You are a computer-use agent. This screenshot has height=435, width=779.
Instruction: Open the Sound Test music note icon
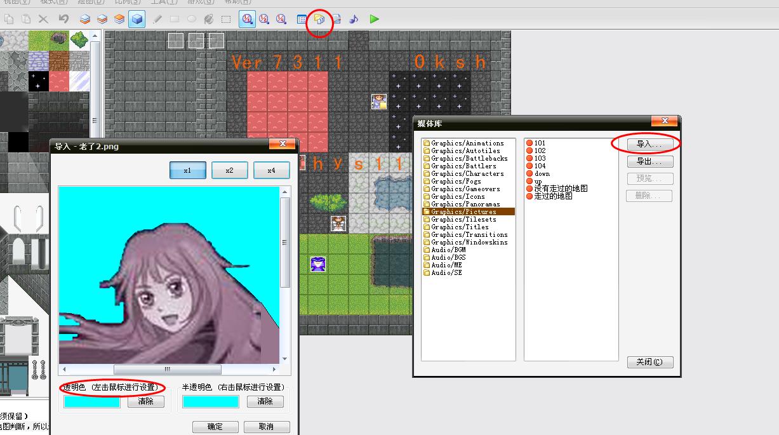tap(354, 19)
